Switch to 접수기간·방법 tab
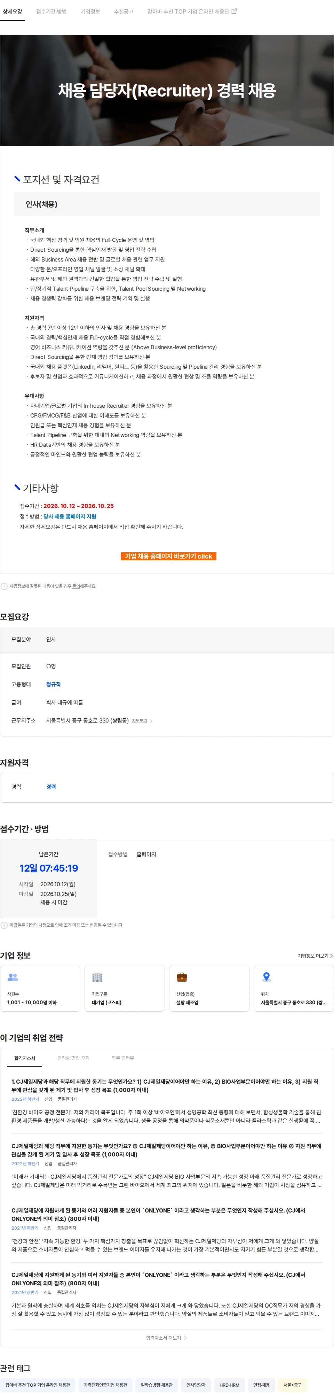Viewport: 334px width, 1395px height. (51, 11)
